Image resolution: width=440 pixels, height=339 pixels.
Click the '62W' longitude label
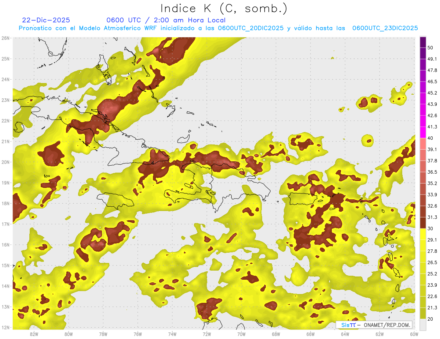click(380, 334)
